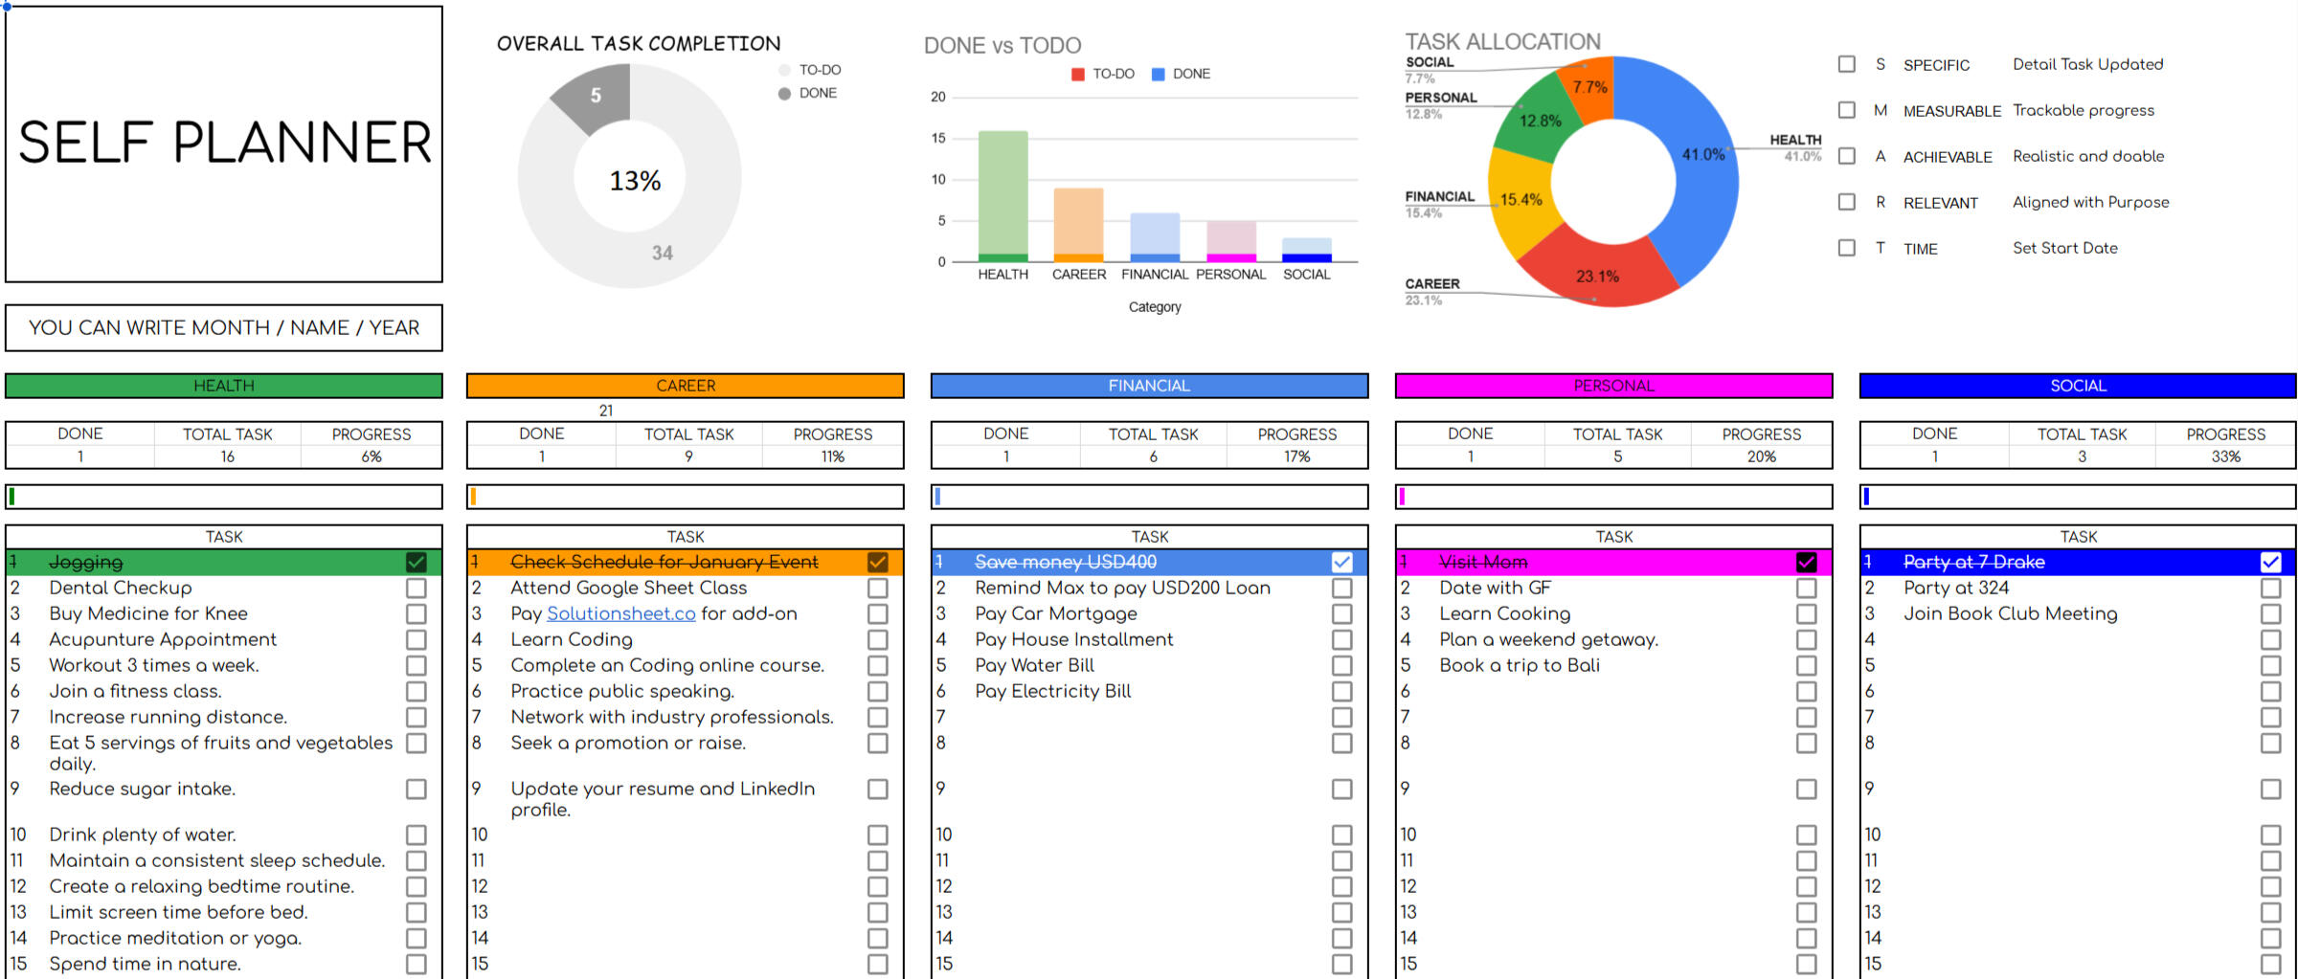Select the Learn Cooking task cell
This screenshot has height=979, width=2298.
[1504, 613]
